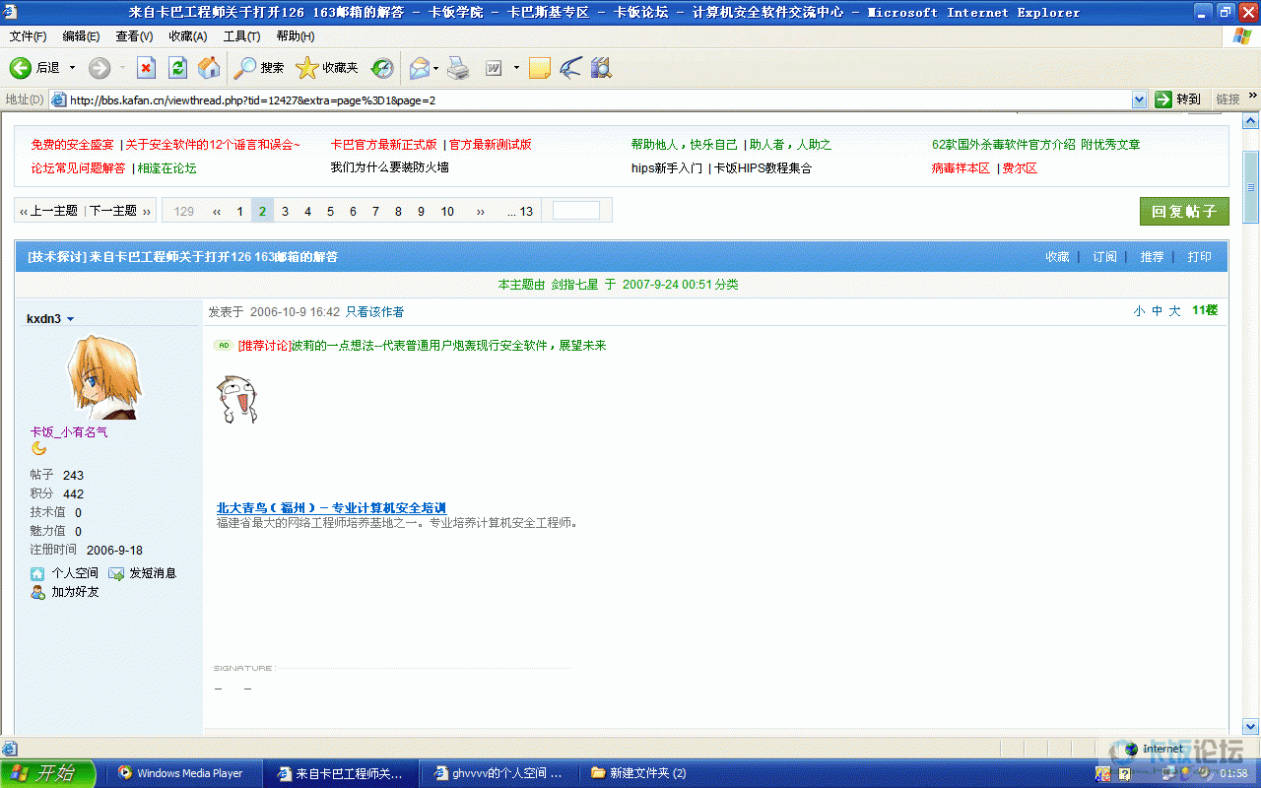This screenshot has width=1261, height=788.
Task: Click the Mail envelope icon
Action: [x=419, y=68]
